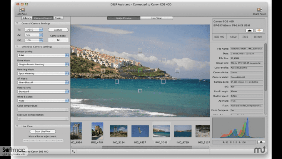Click the 1/500 shutter summary cell

tap(233, 37)
